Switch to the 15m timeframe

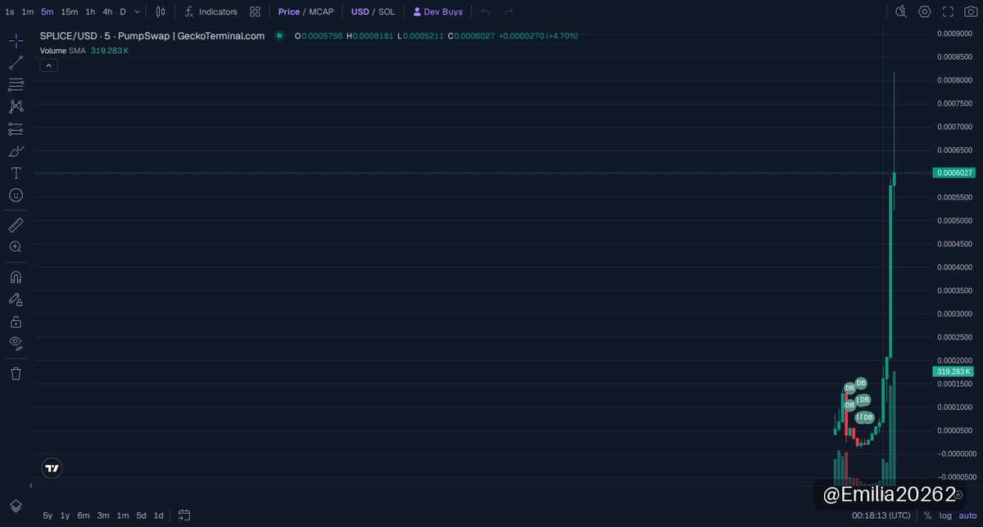70,12
